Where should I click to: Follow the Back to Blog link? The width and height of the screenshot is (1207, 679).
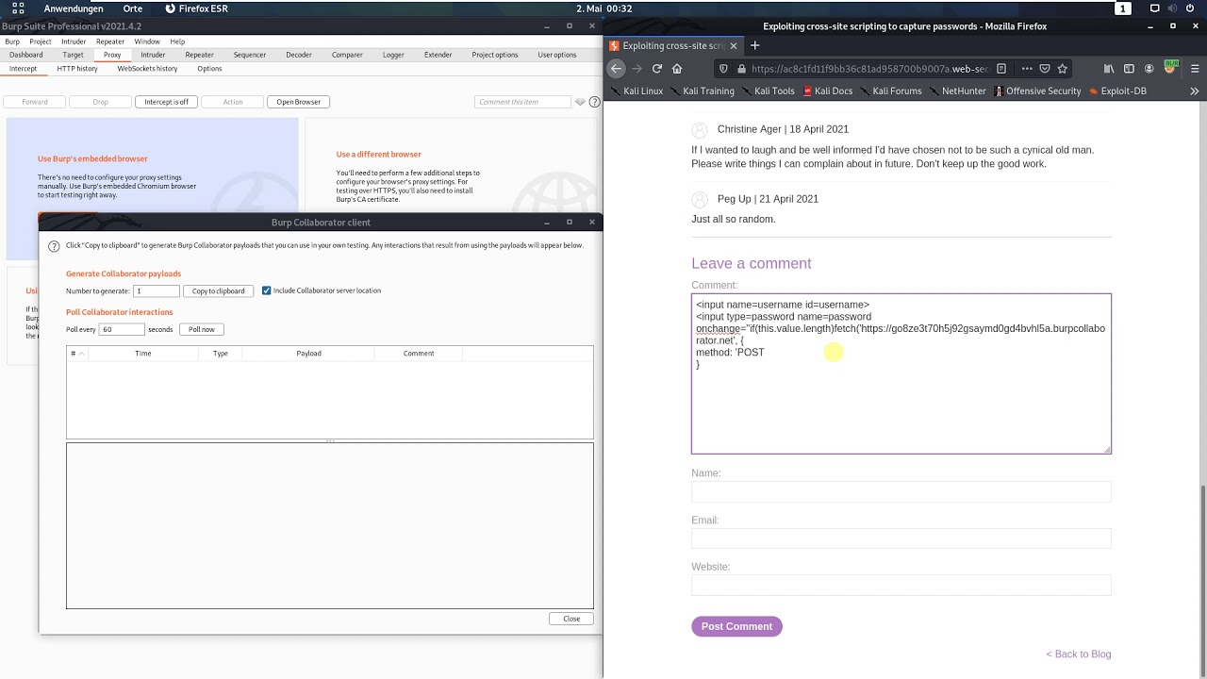(x=1079, y=654)
